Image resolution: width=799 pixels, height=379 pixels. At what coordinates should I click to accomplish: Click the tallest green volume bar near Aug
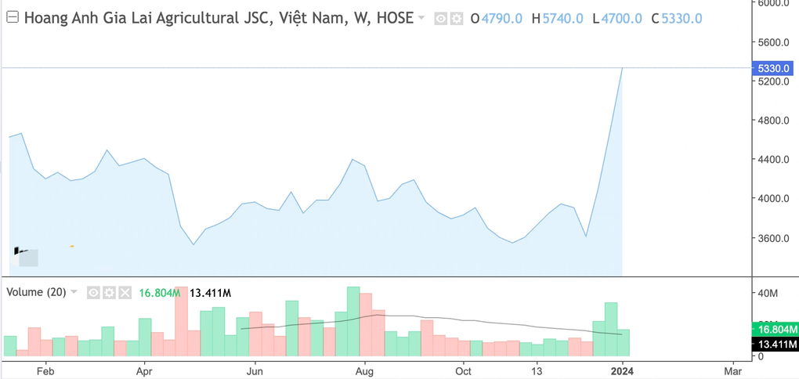(x=353, y=321)
